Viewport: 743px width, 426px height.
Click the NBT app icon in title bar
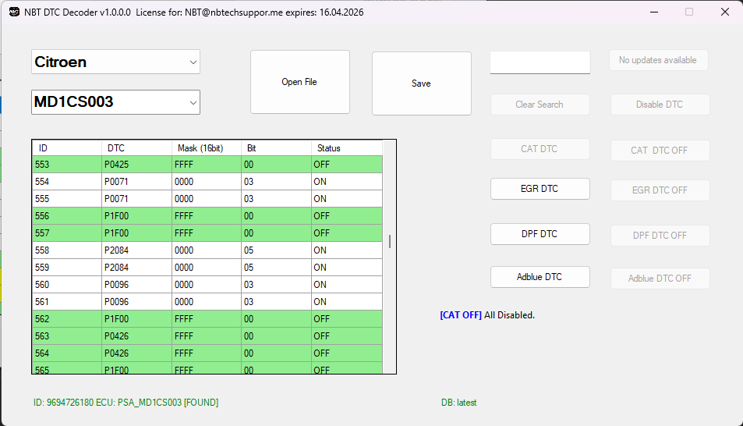(14, 12)
